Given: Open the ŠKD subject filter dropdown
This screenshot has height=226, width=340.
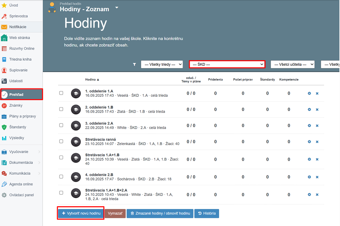Looking at the screenshot, I should coord(227,64).
